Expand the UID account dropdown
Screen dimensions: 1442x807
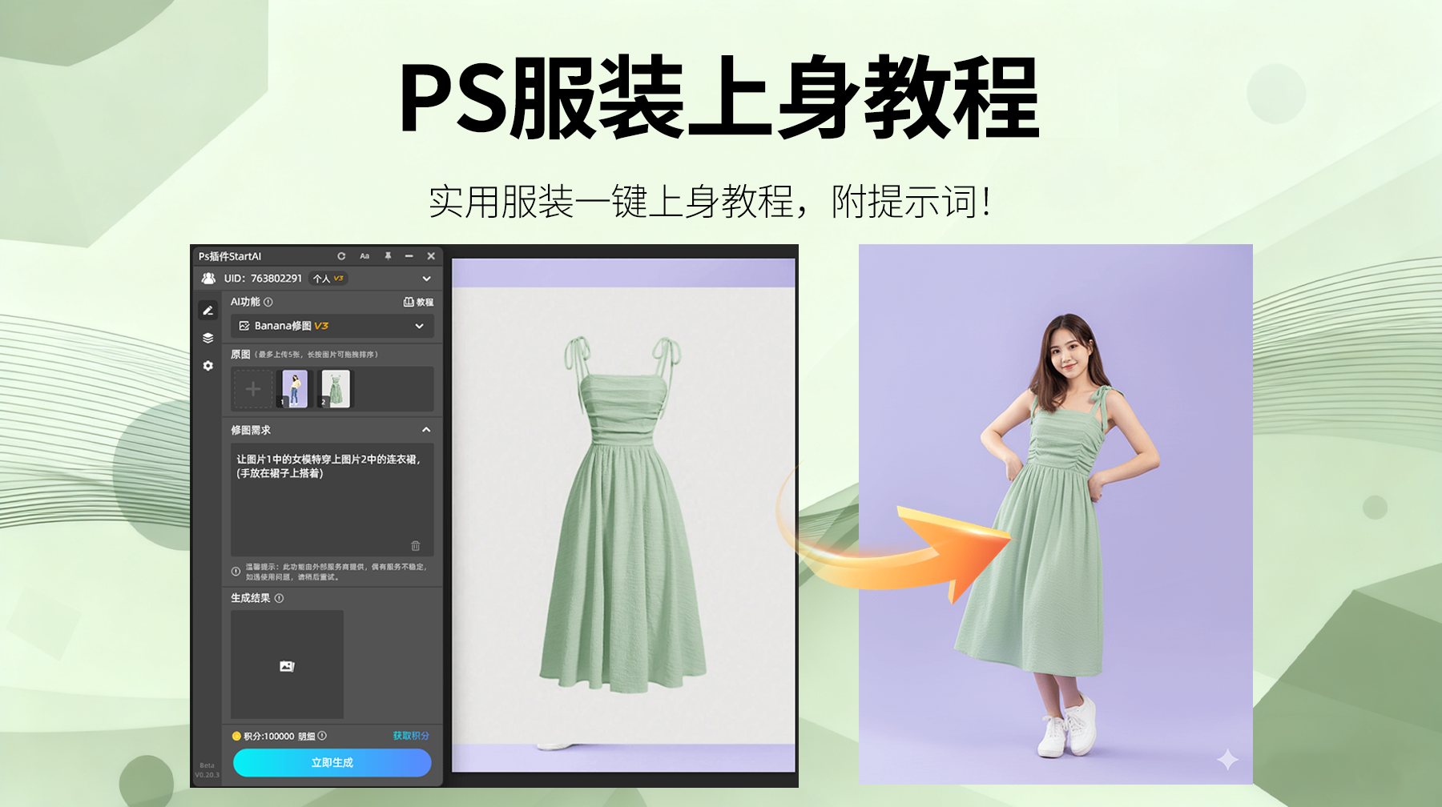coord(426,279)
